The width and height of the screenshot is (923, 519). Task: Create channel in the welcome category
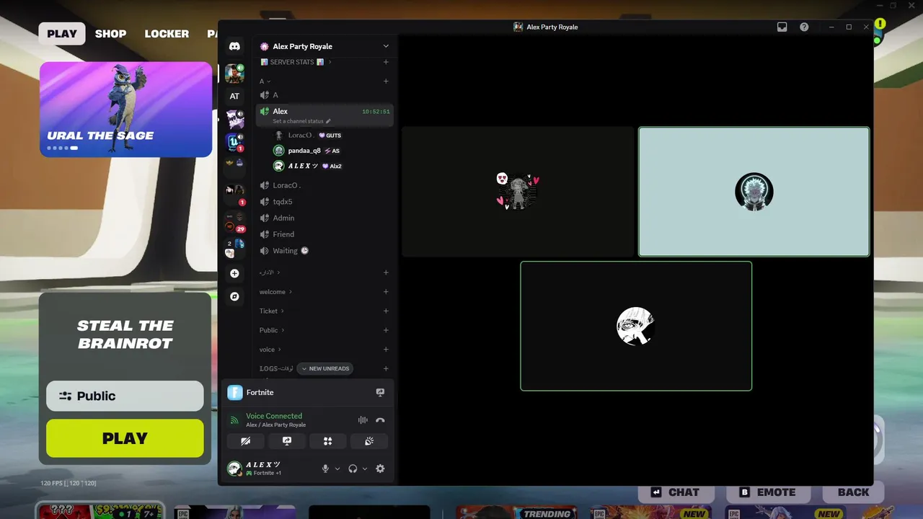pyautogui.click(x=386, y=292)
